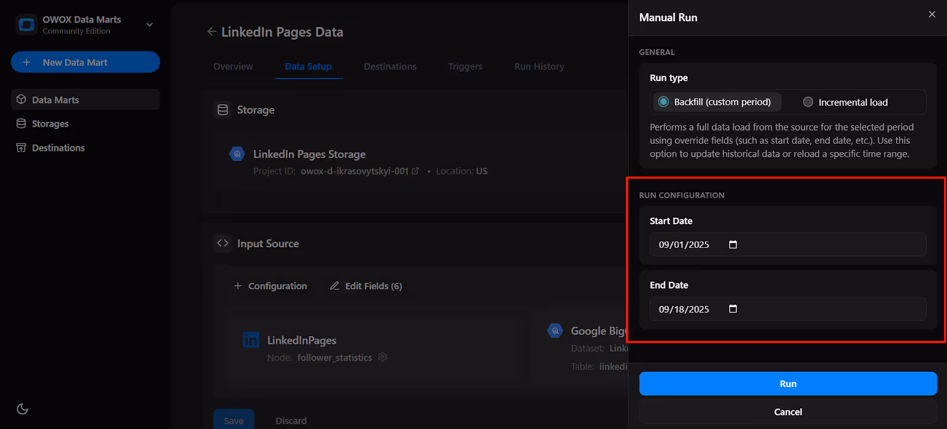Click the Start Date input field
The image size is (947, 429).
click(788, 244)
